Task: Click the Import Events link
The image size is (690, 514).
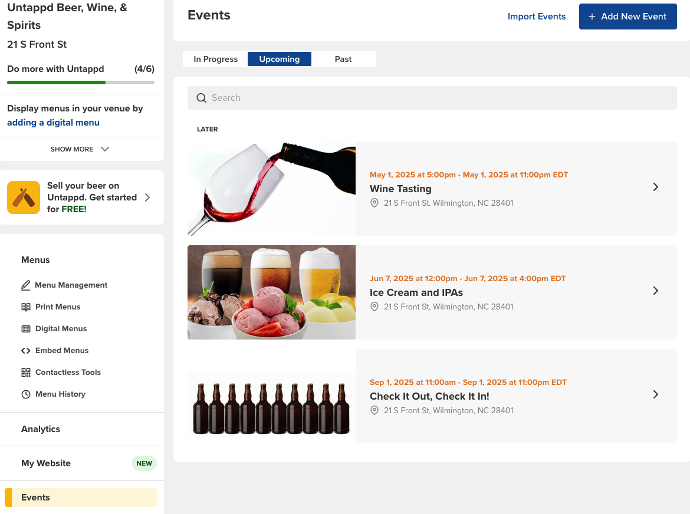Action: (x=537, y=17)
